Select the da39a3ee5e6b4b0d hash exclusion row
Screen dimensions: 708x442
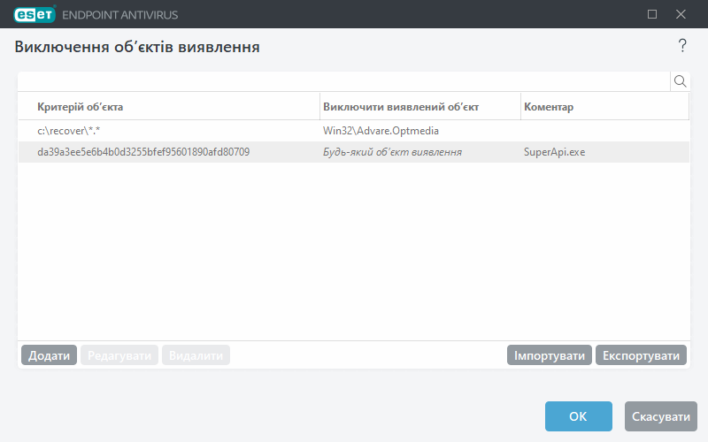pyautogui.click(x=354, y=152)
